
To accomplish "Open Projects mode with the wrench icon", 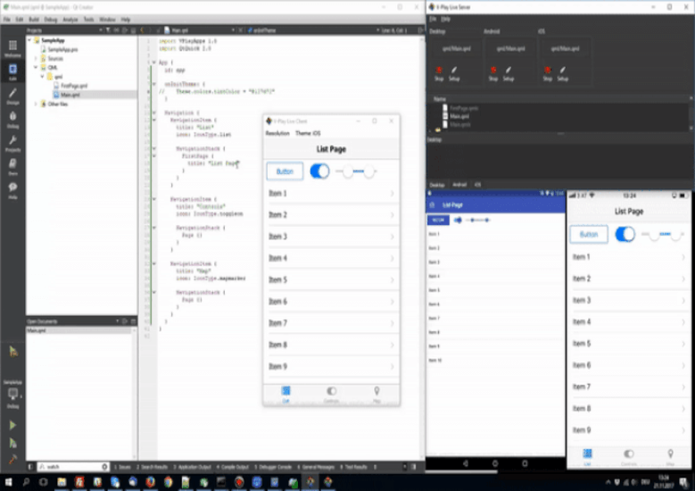I will [12, 143].
